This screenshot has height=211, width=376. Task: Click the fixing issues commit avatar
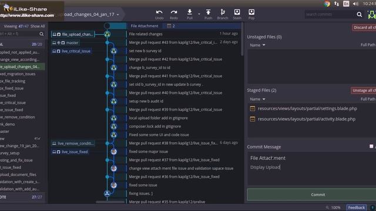107,193
